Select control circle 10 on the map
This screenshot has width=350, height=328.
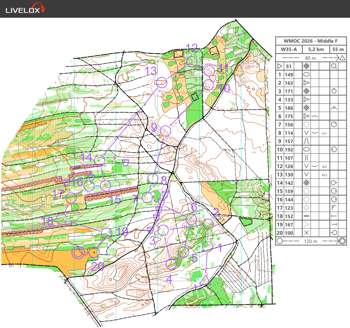(208, 85)
